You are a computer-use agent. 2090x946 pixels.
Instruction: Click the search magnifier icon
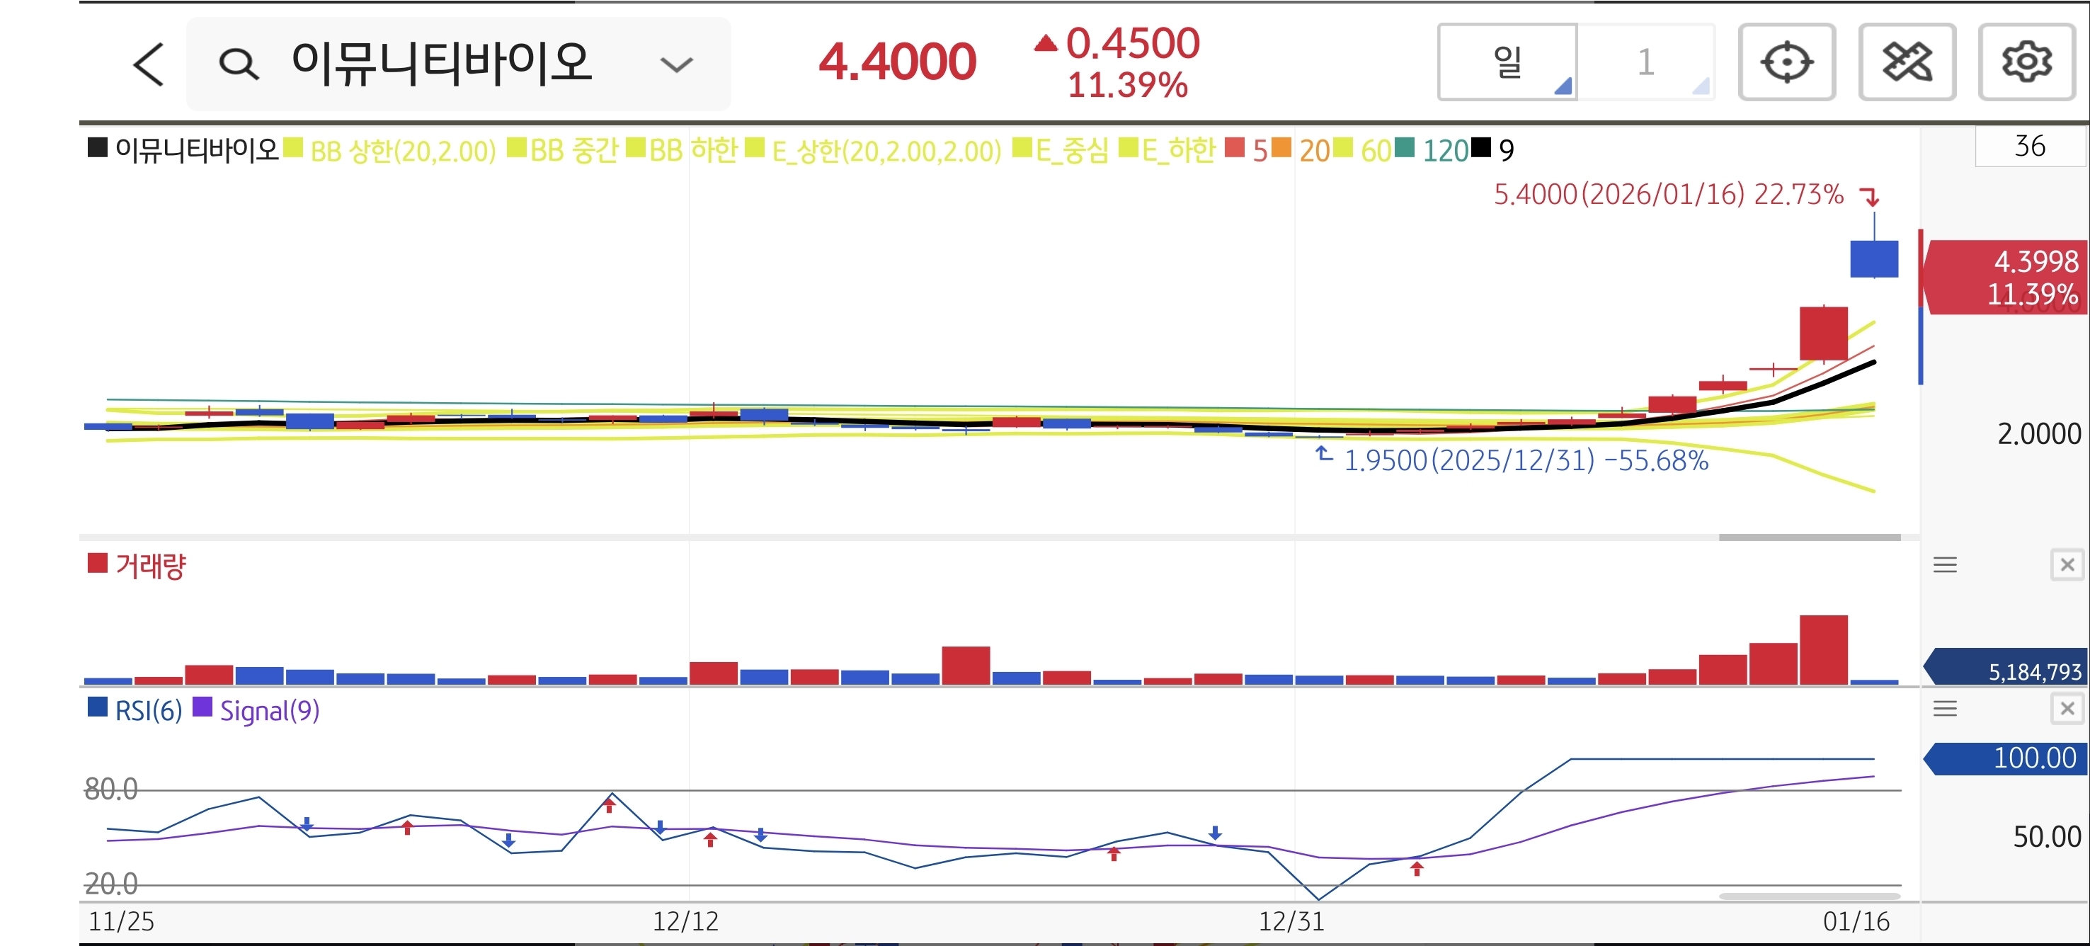click(x=239, y=63)
